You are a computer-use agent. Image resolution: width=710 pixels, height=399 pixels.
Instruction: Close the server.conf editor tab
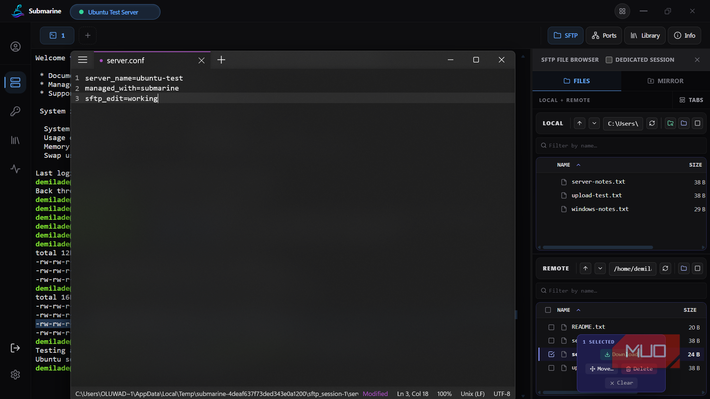pyautogui.click(x=201, y=61)
